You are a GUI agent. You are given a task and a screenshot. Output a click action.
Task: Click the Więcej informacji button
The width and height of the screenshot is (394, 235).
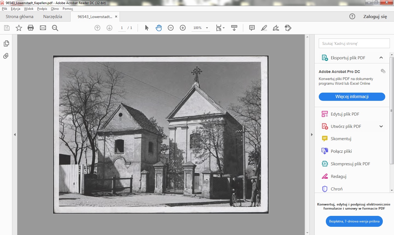click(352, 97)
